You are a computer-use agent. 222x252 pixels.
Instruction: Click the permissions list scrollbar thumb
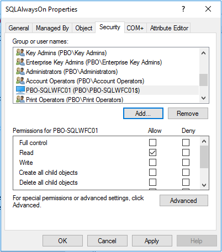(204, 157)
